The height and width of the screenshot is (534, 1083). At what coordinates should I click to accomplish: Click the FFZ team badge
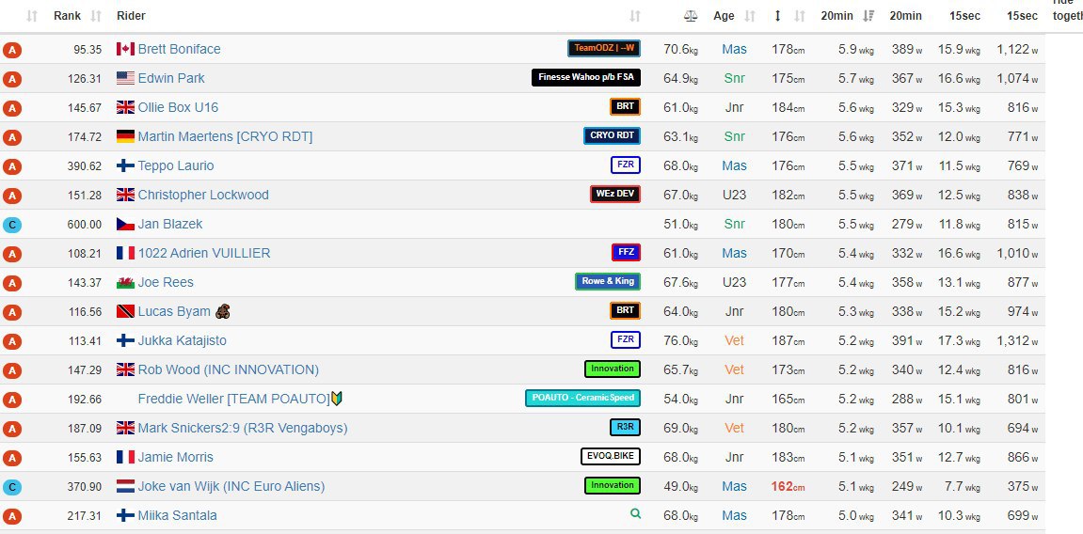pos(626,253)
